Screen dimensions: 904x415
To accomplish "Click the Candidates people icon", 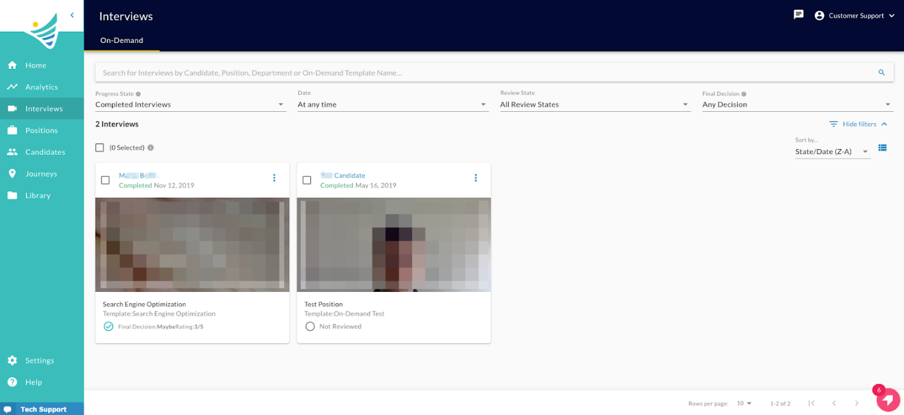I will click(x=12, y=152).
